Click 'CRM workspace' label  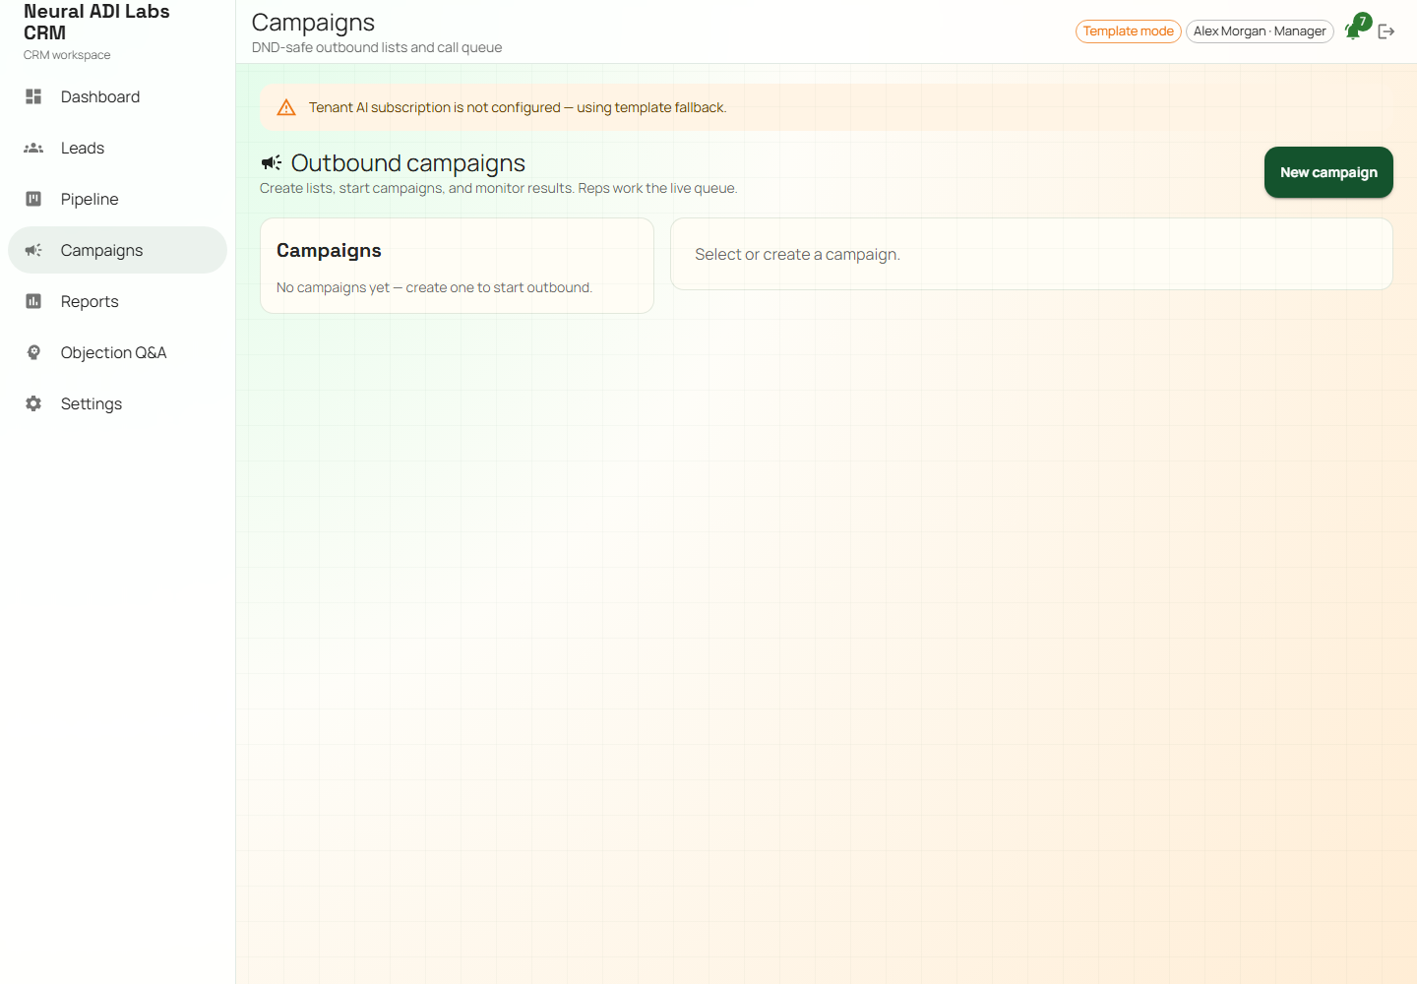point(67,55)
